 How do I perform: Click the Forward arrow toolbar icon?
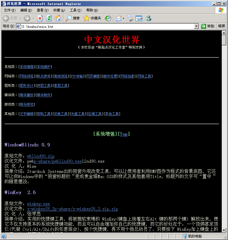(x=27, y=18)
